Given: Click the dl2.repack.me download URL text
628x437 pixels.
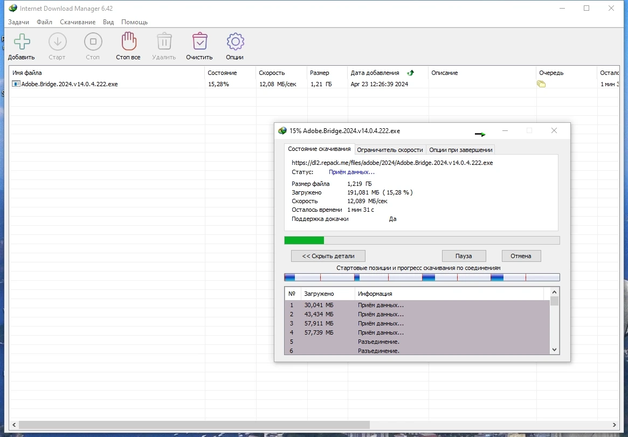Looking at the screenshot, I should click(392, 163).
